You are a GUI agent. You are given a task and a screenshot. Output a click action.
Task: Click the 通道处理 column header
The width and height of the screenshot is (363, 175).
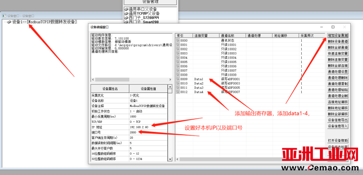click(259, 36)
